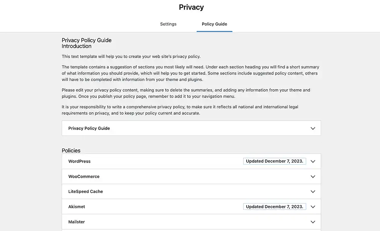
Task: Click the Akismet policy label
Action: point(77,207)
